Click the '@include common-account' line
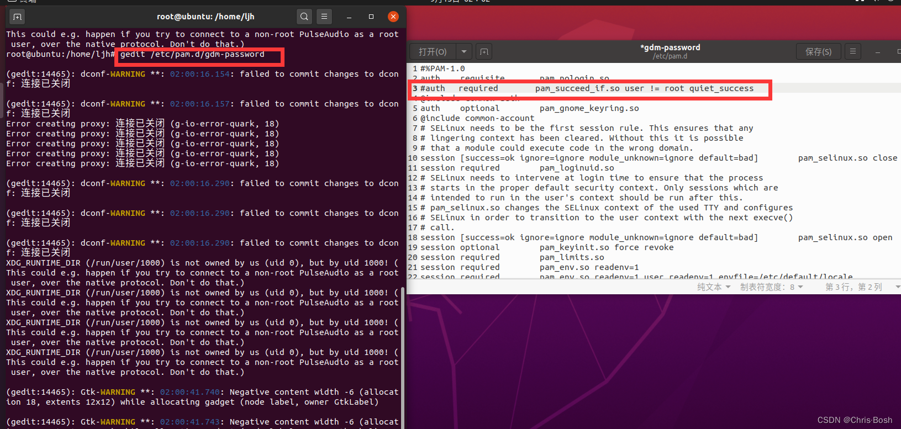Viewport: 901px width, 429px height. pos(477,118)
